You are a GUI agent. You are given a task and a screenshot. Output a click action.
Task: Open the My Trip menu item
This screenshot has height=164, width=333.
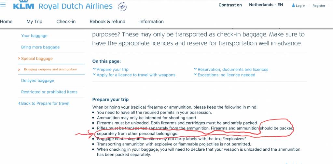pos(35,21)
